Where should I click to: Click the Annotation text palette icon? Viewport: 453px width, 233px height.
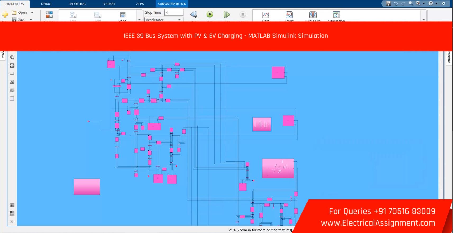(x=12, y=82)
